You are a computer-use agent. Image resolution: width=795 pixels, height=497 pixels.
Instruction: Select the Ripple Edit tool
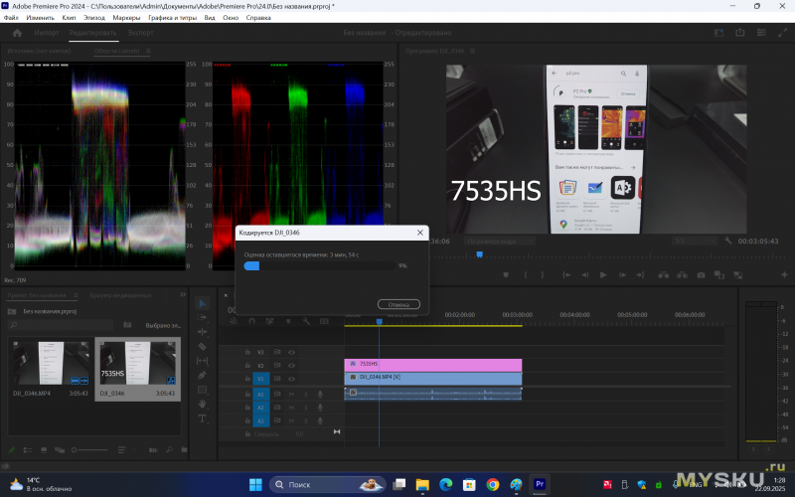pos(203,332)
